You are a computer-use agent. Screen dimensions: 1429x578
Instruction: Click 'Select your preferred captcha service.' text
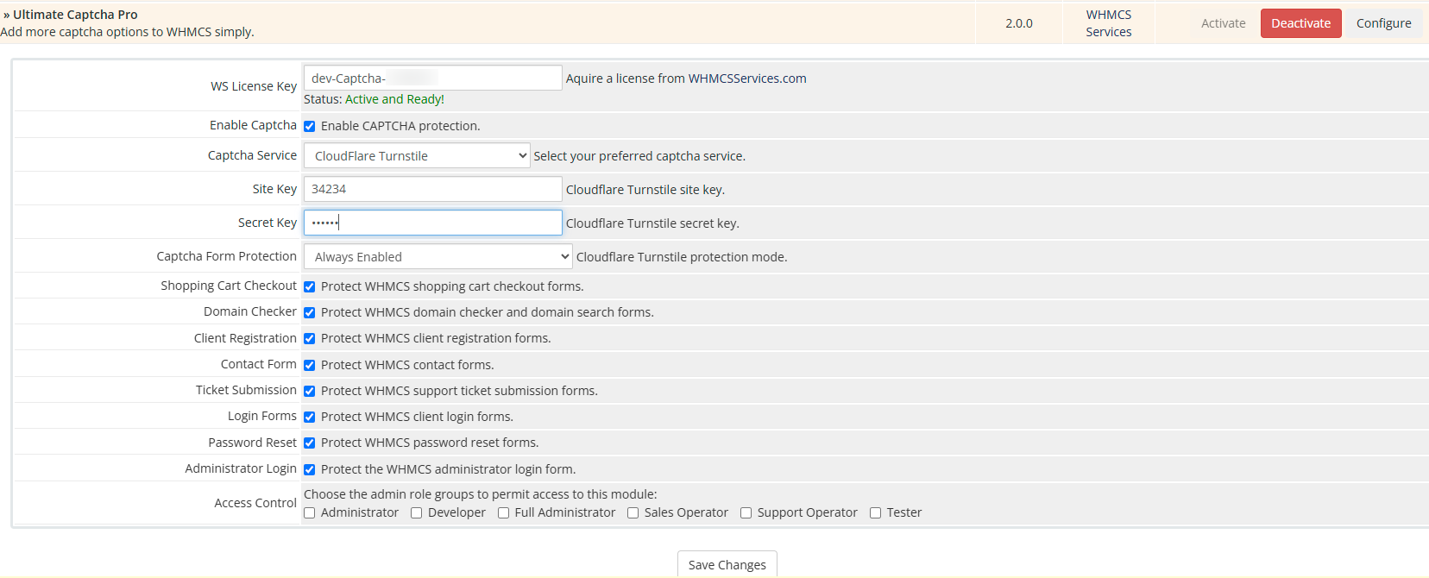[639, 156]
